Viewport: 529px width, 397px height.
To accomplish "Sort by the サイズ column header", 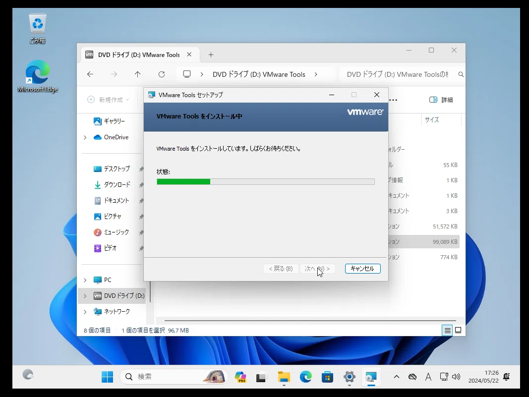I will click(x=441, y=120).
